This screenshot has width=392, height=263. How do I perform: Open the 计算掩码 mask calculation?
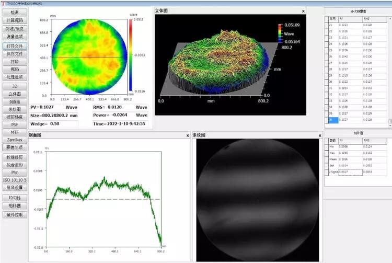click(x=15, y=20)
